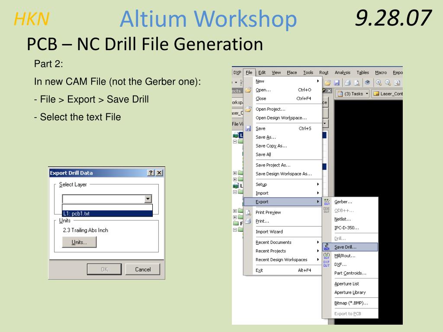Click the highlighted Export menu item
The image size is (443, 332).
pos(283,202)
